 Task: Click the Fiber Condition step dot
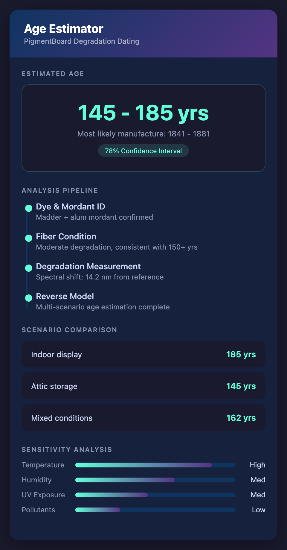click(x=29, y=238)
